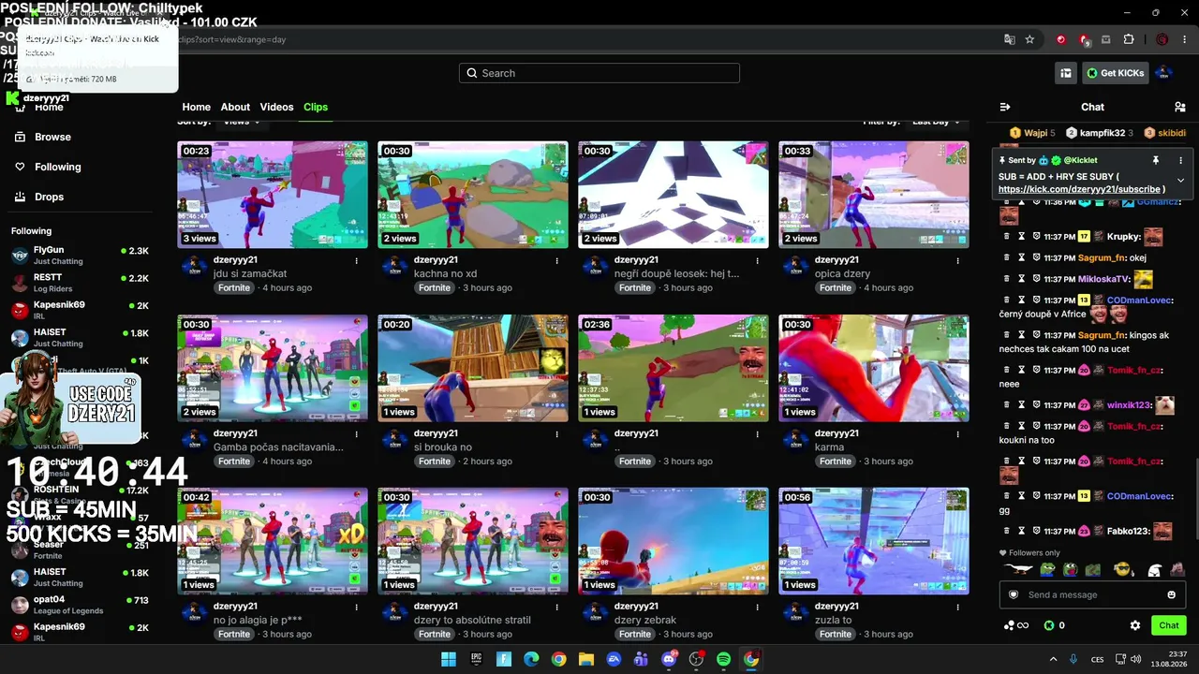
Task: Open options for clip 'dzery zebrak'
Action: coord(757,607)
